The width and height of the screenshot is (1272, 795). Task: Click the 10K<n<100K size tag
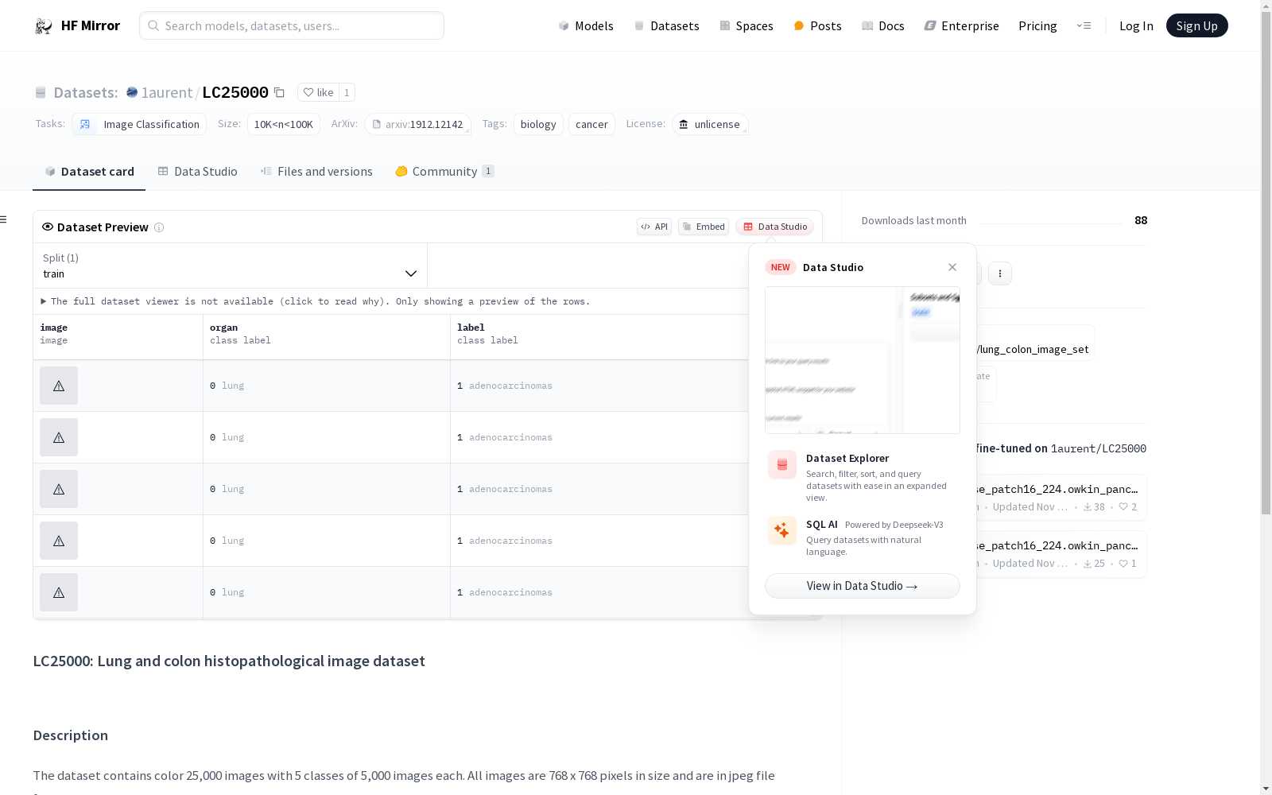(284, 124)
